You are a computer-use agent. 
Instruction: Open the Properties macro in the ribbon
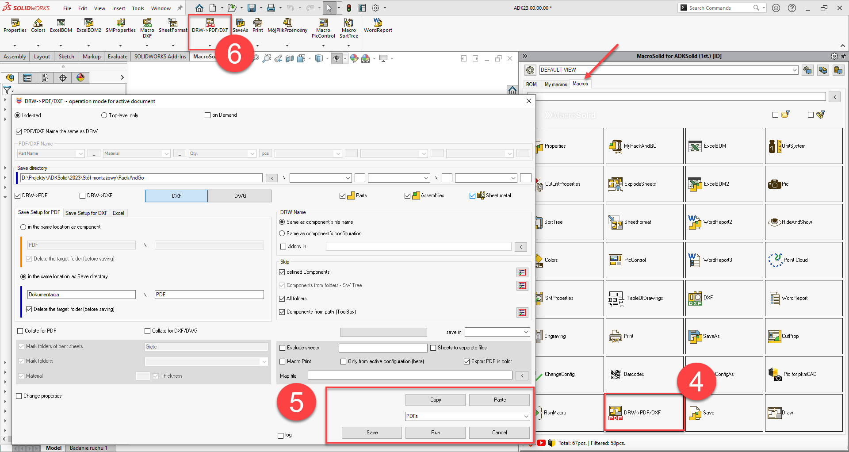coord(15,26)
